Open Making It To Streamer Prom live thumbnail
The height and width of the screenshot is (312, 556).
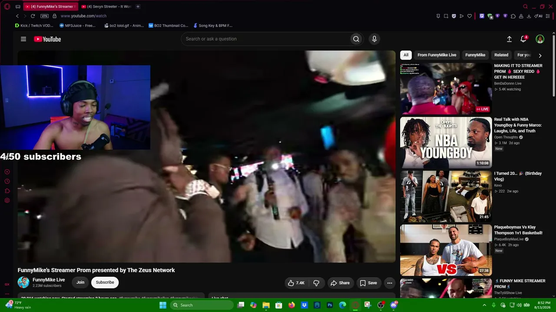446,89
